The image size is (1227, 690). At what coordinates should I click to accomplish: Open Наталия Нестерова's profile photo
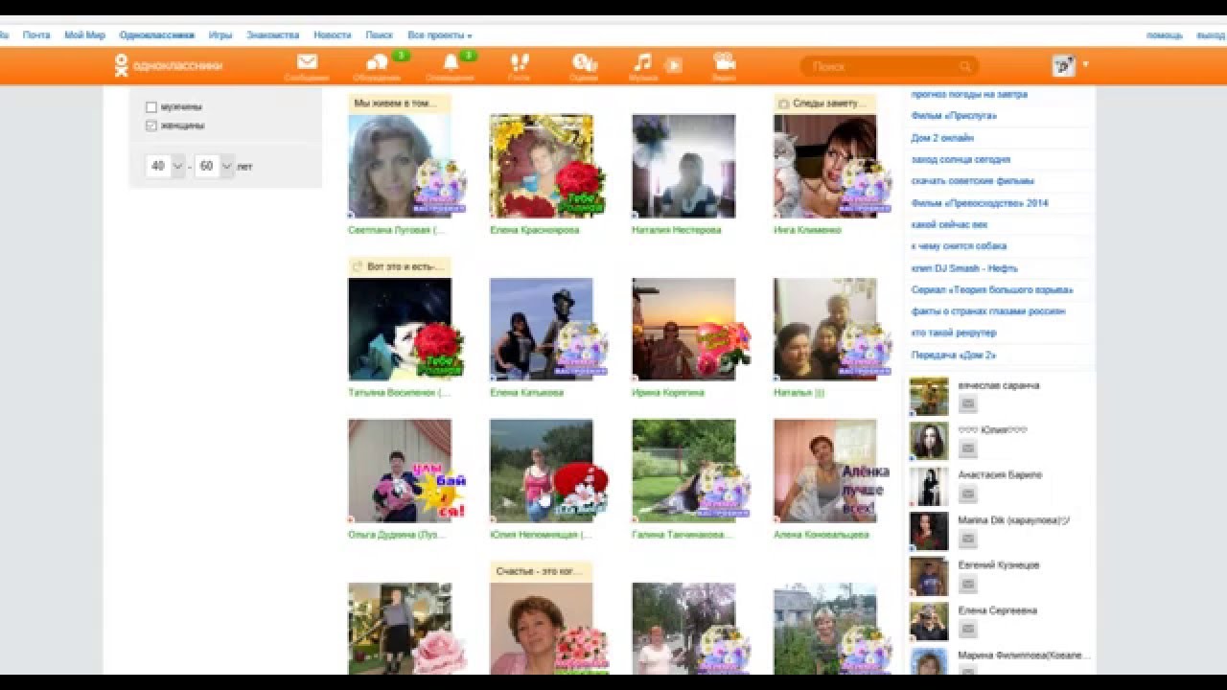tap(683, 167)
